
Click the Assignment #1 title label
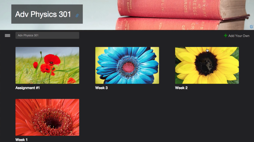point(28,88)
